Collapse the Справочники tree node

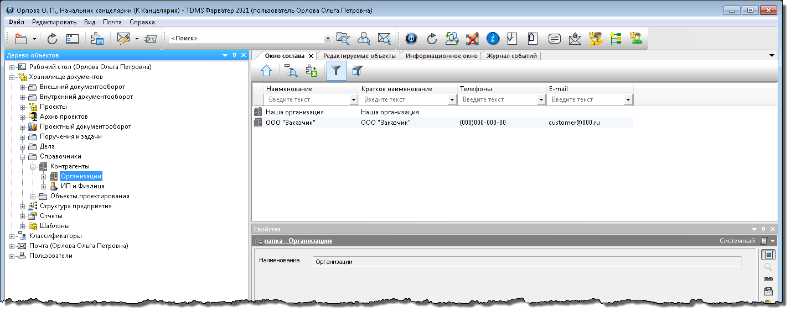pos(23,157)
